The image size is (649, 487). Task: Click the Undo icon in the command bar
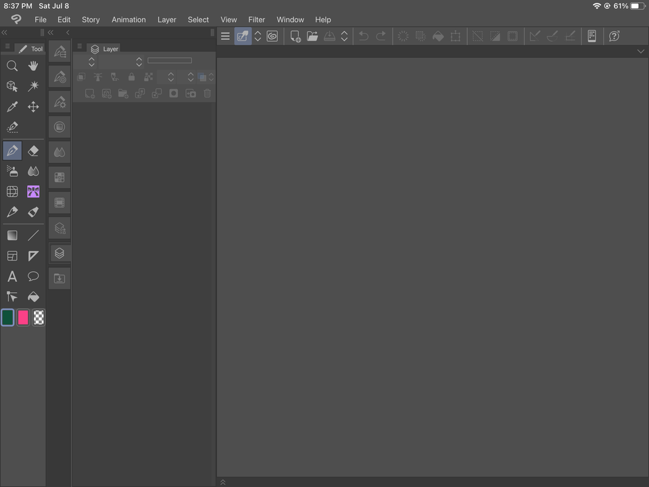[x=362, y=36]
